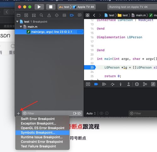The image size is (157, 152).
Task: Select main(argc, argv) line 23 breakpoint row
Action: (x=49, y=32)
